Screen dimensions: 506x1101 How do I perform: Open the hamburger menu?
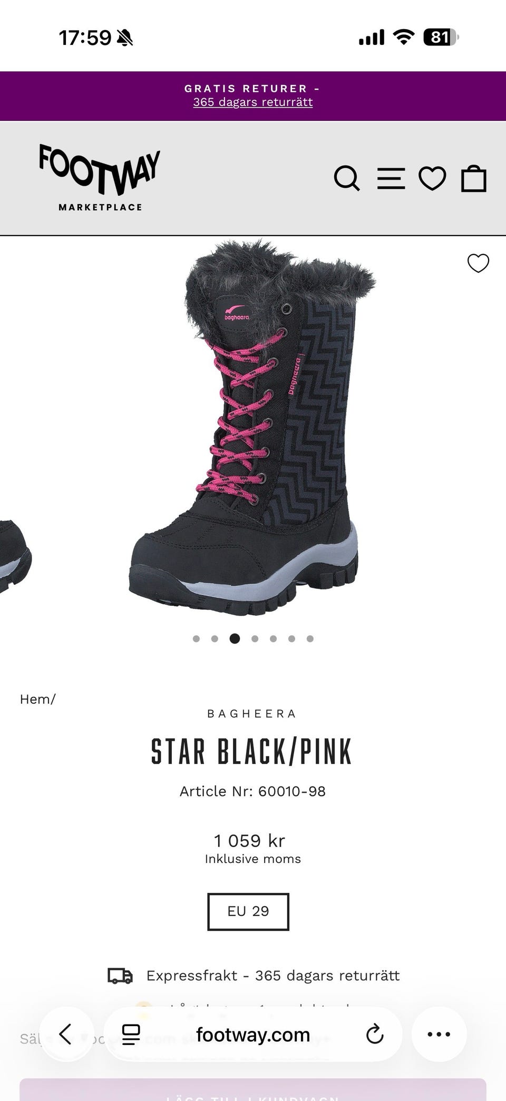[391, 178]
